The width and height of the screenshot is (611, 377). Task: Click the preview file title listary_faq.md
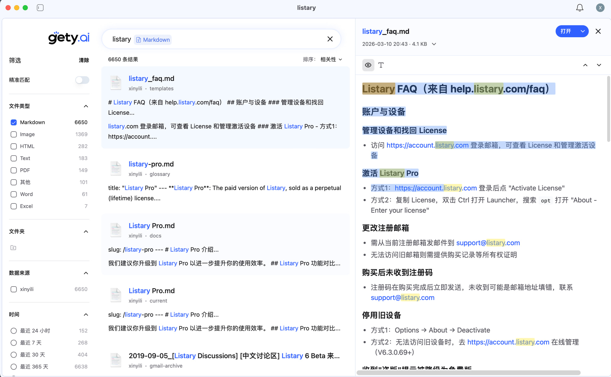click(x=386, y=31)
